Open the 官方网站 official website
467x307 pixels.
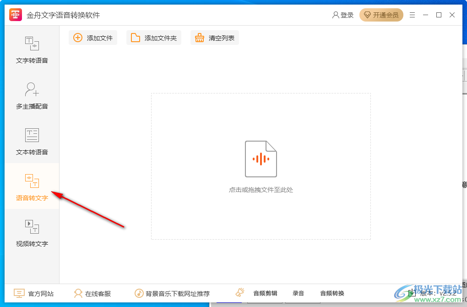34,293
